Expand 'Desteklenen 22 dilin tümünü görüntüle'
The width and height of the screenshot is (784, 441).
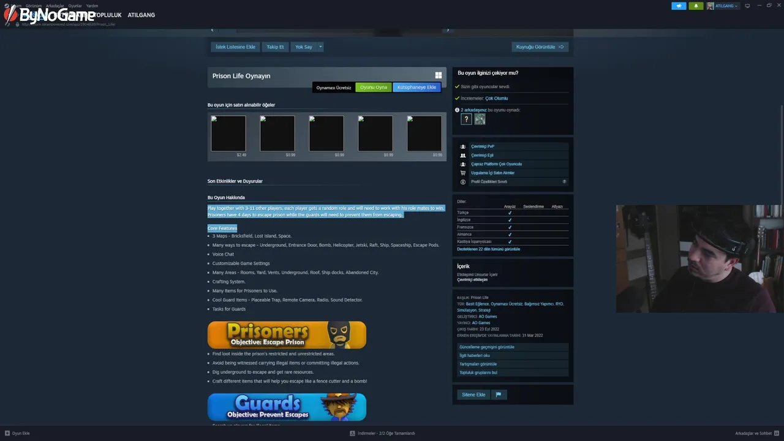[488, 249]
